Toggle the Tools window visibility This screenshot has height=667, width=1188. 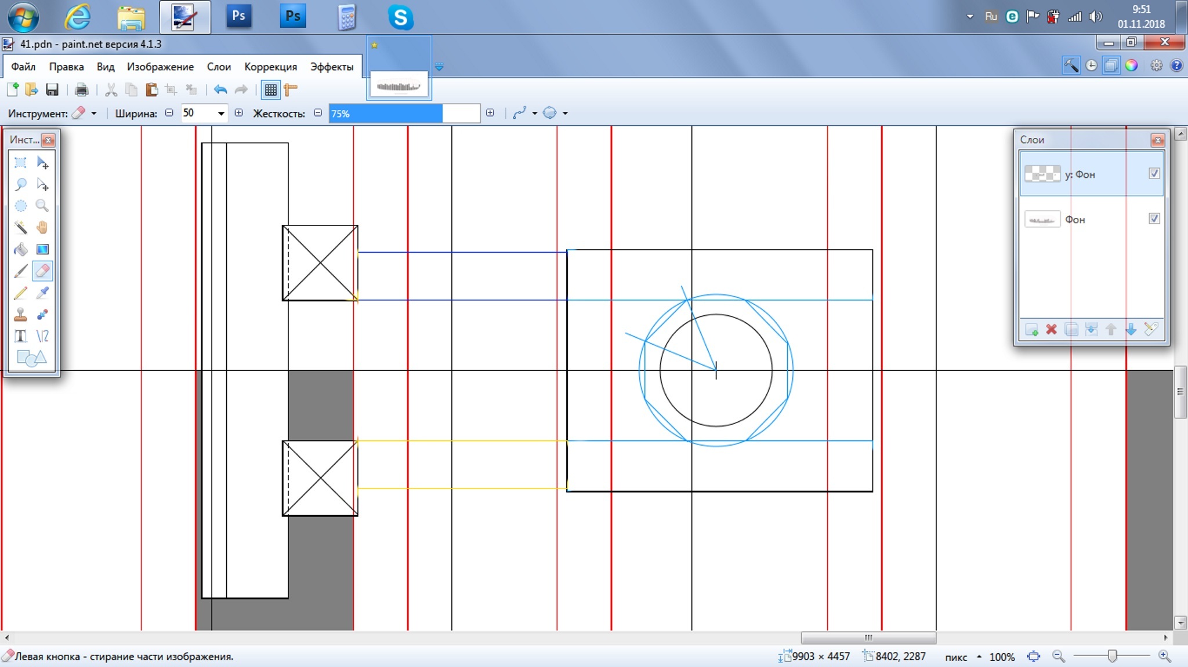coord(1071,65)
